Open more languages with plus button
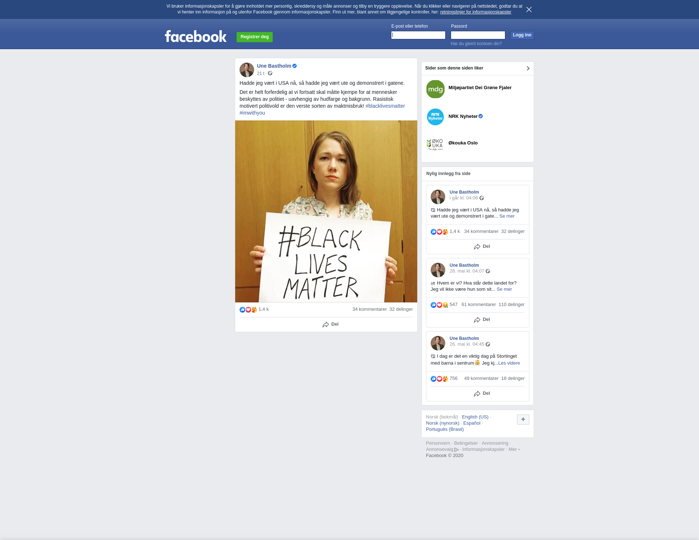Screen dimensions: 699x540 click(523, 419)
